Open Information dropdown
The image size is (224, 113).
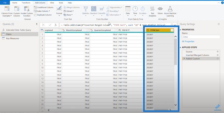114,15
